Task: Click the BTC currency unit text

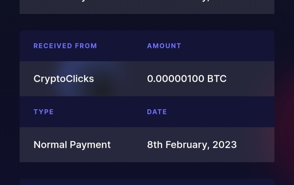Action: click(217, 79)
